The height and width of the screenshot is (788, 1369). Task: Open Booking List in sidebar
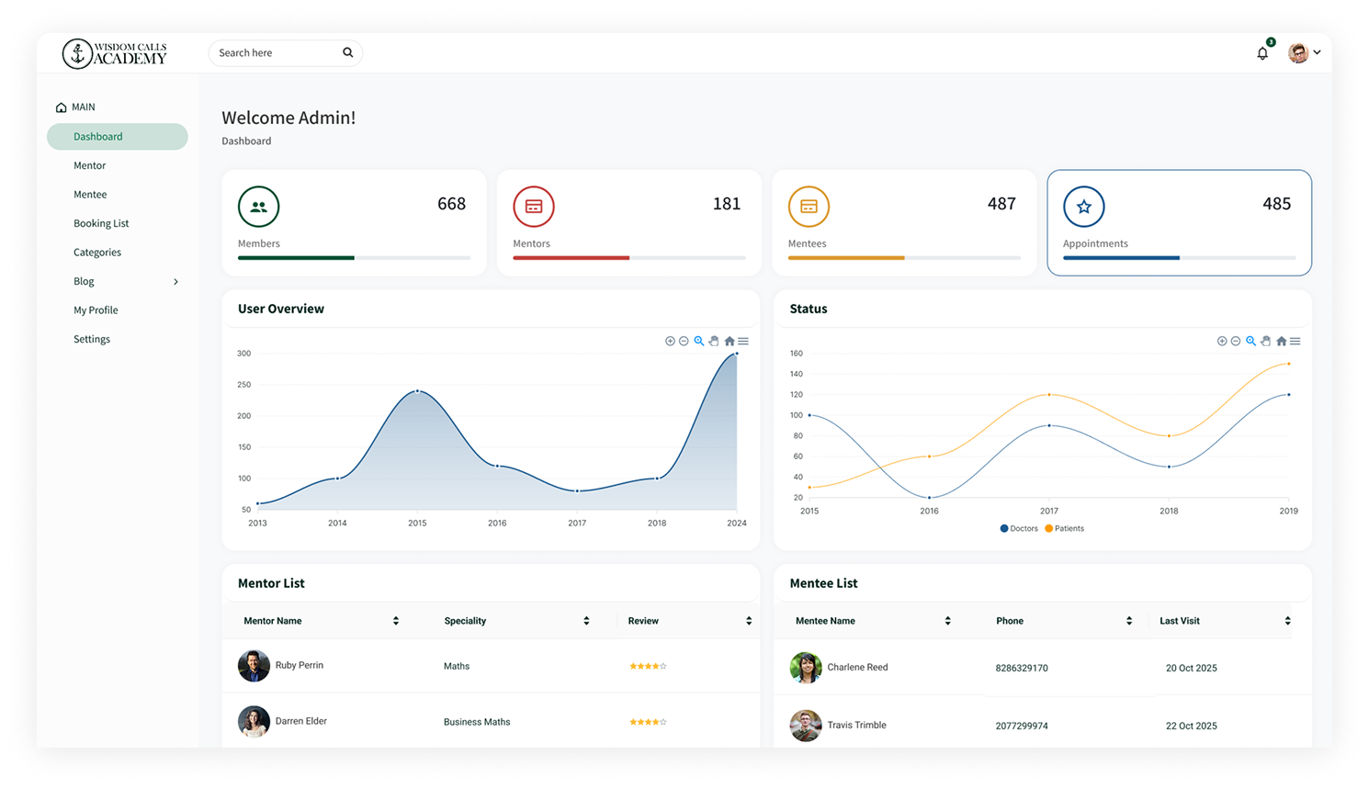point(101,223)
